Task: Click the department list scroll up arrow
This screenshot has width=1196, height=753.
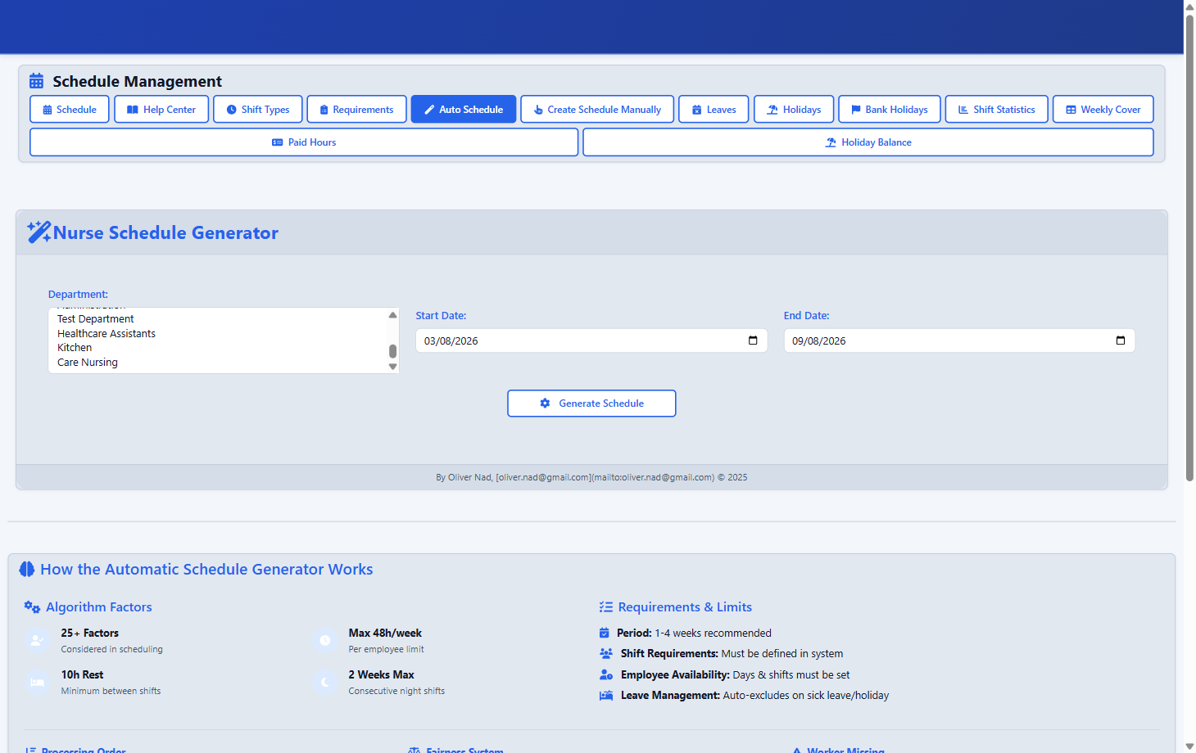Action: pyautogui.click(x=392, y=314)
